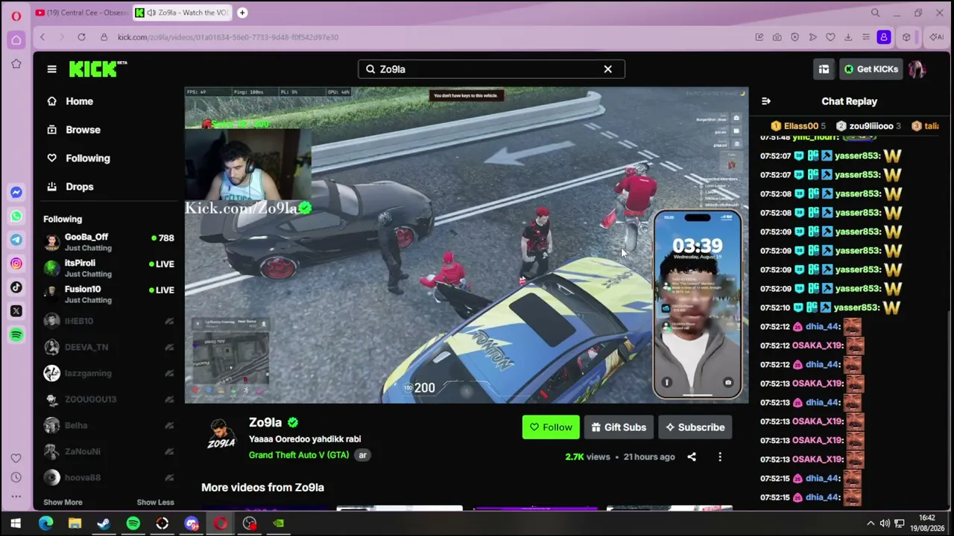Open Instagram in Opera sidebar
The image size is (954, 536).
(16, 264)
